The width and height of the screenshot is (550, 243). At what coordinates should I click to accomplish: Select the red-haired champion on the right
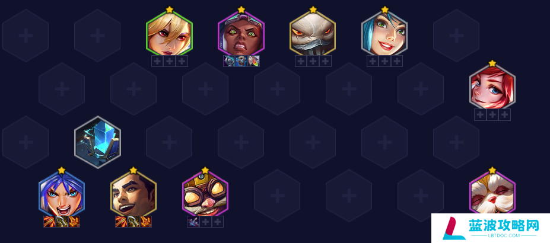pos(492,87)
